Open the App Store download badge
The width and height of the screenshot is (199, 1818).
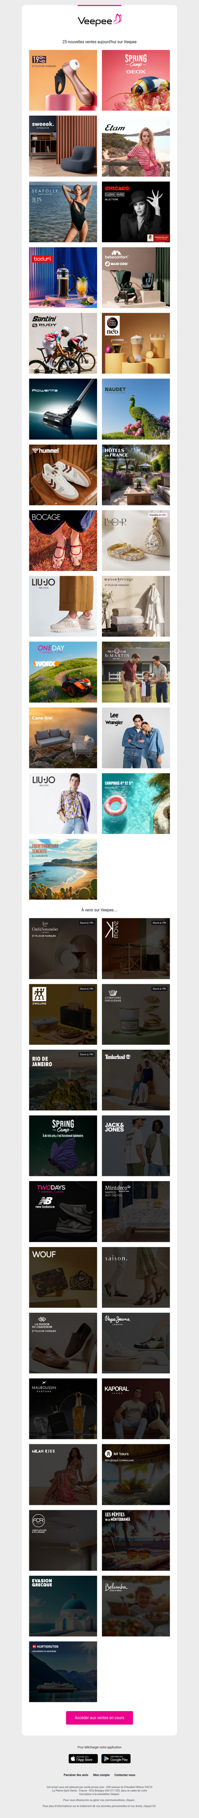point(83,1758)
